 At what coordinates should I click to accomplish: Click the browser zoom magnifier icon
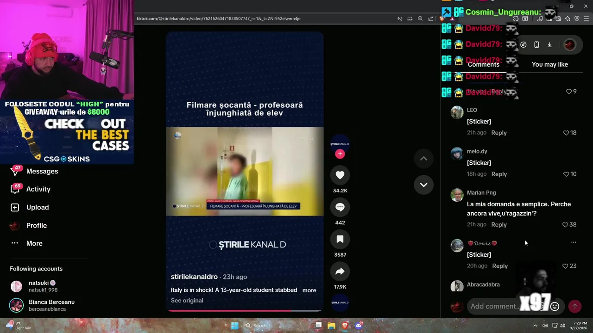click(x=420, y=18)
